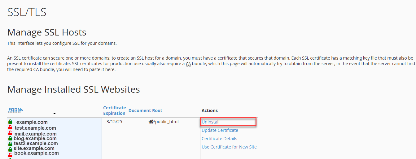Screen dimensions: 416x159
Task: Click the red unlocked padlock beside test.example.com
Action: tap(10, 128)
